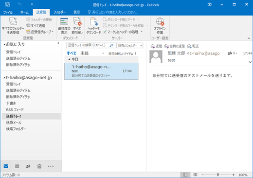Click sender avatar picture
The image size is (253, 178).
[156, 56]
